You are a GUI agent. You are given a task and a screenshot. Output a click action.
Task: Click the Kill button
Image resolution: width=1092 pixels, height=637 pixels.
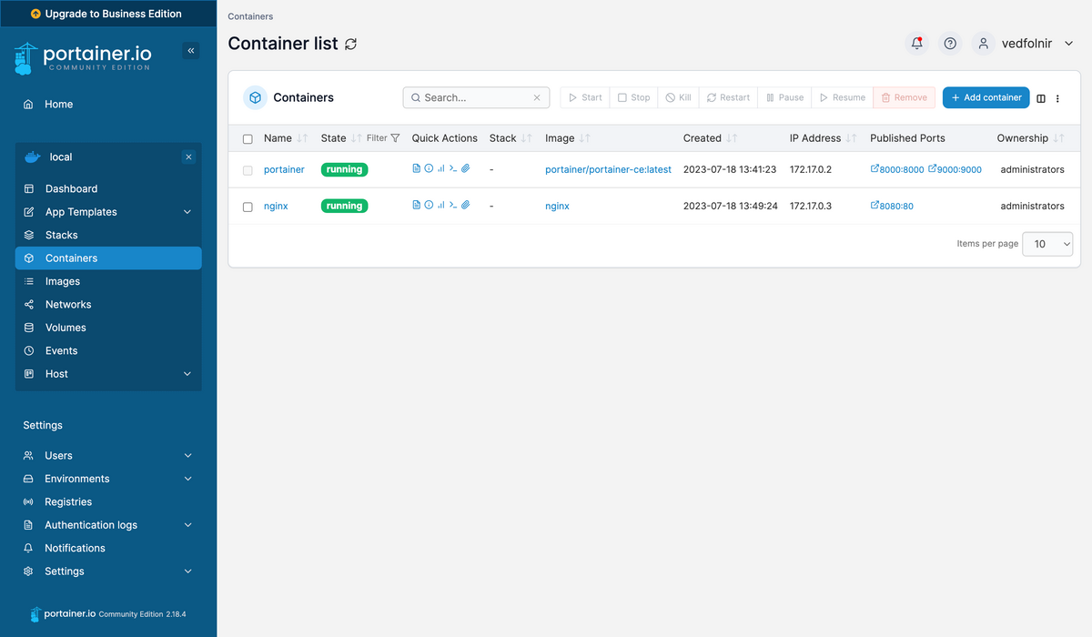[678, 97]
